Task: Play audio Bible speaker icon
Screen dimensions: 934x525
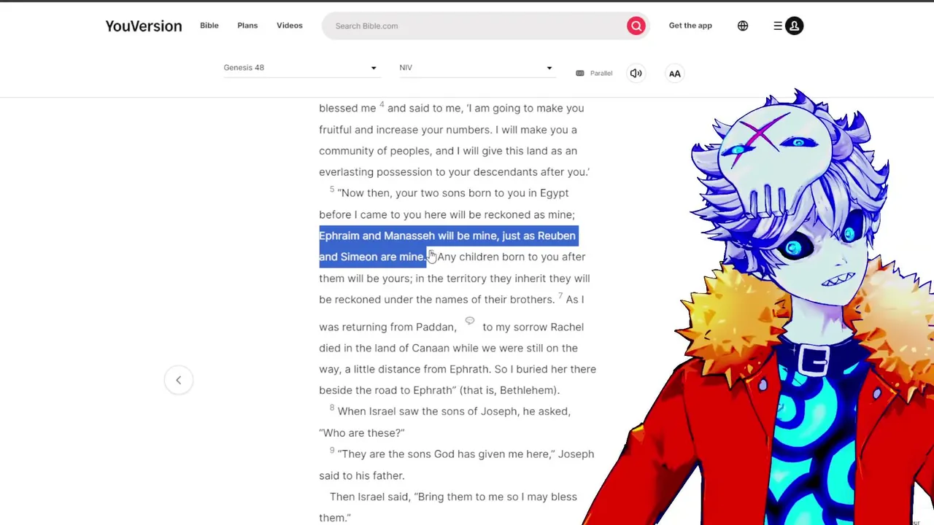Action: 636,73
